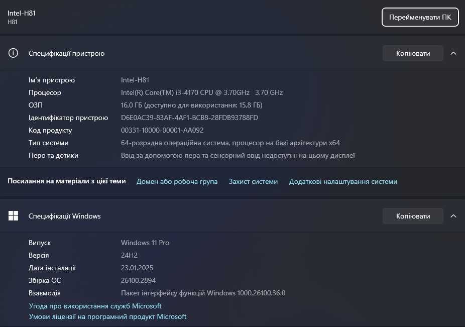Select the Специфікації пристрою header text
This screenshot has height=327, width=465.
point(66,53)
